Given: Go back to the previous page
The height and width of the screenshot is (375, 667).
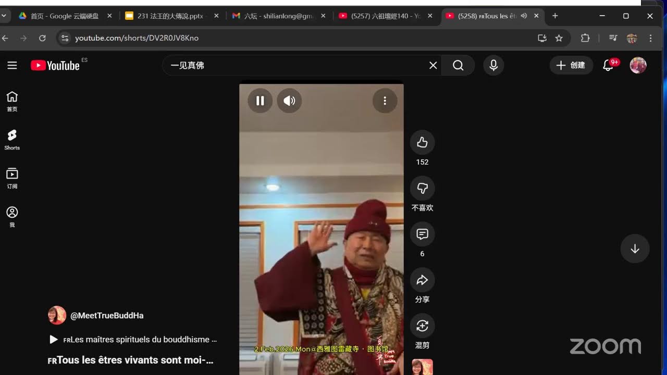Looking at the screenshot, I should pos(5,38).
